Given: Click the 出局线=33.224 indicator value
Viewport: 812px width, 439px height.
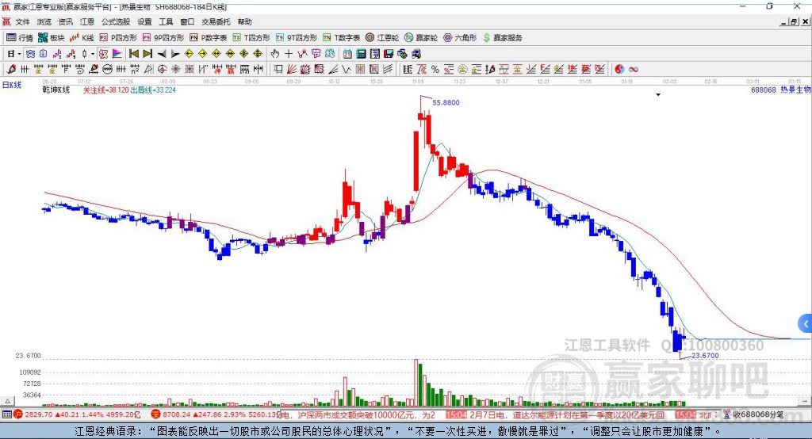Looking at the screenshot, I should click(x=153, y=90).
